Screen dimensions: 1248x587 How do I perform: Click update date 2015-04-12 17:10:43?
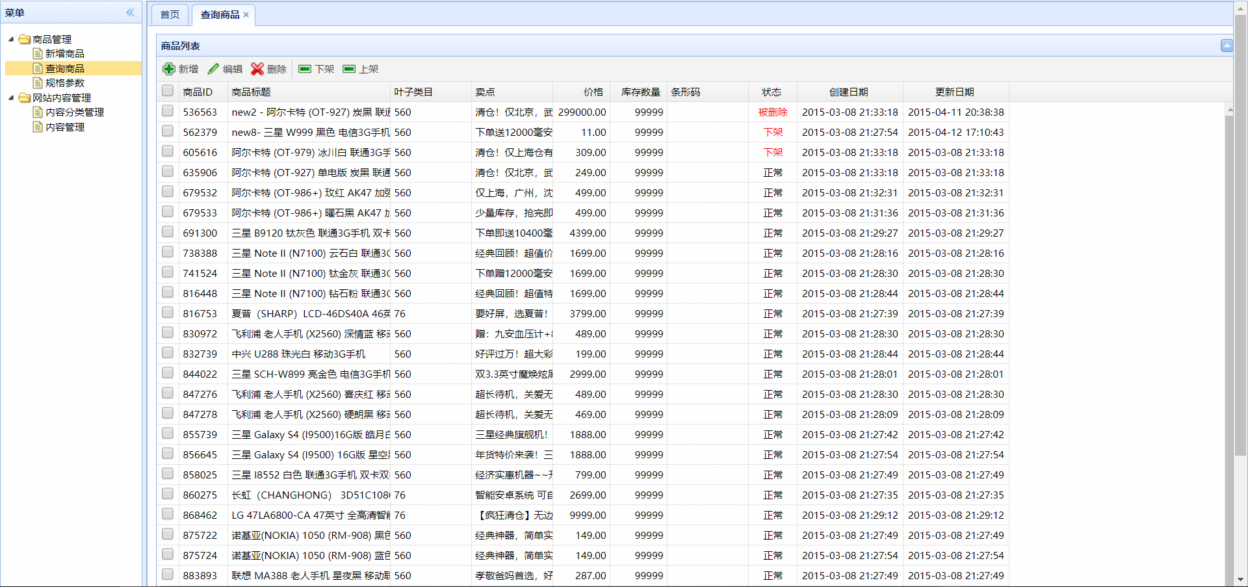(955, 132)
